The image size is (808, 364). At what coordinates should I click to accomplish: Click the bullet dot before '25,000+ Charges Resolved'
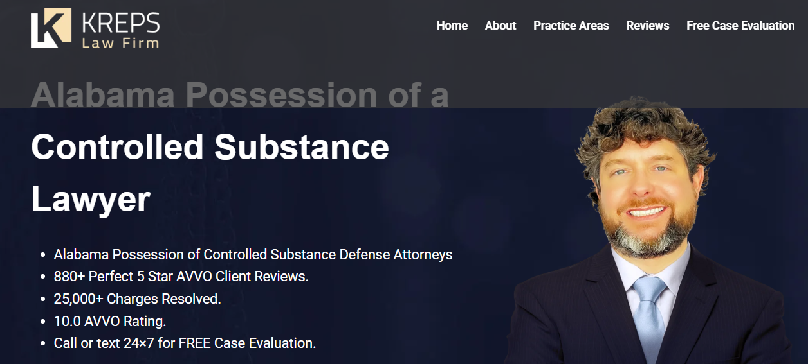42,299
